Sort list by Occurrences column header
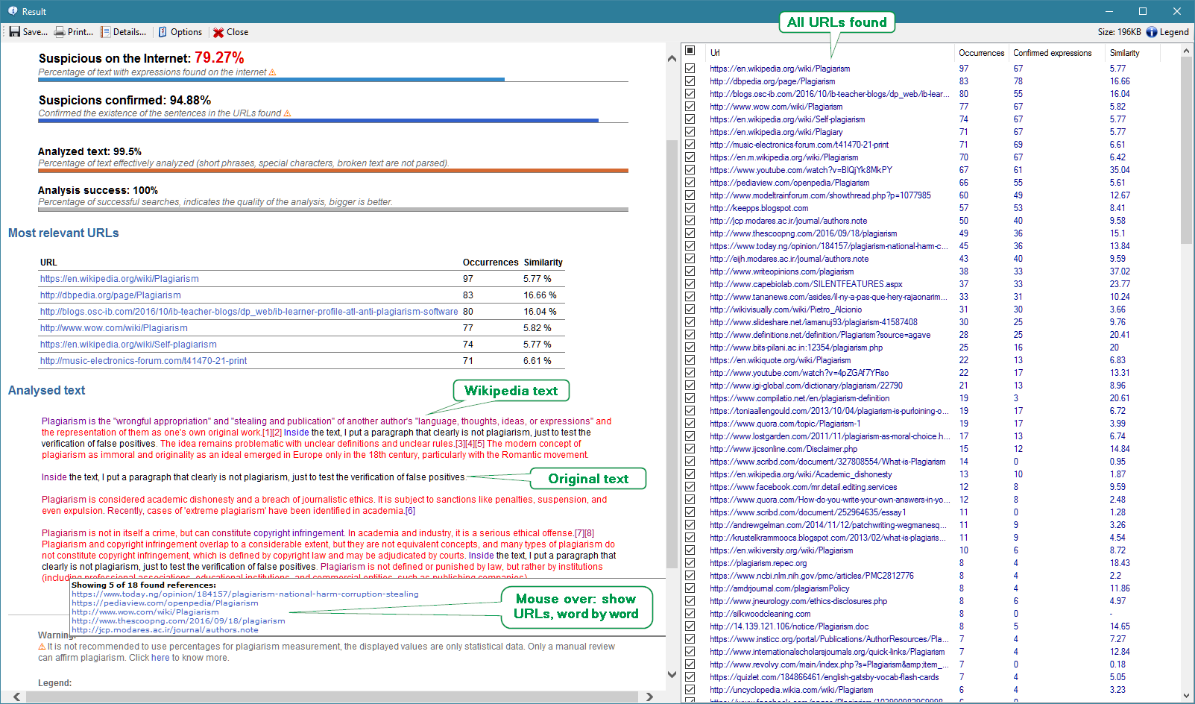1195x704 pixels. [981, 53]
